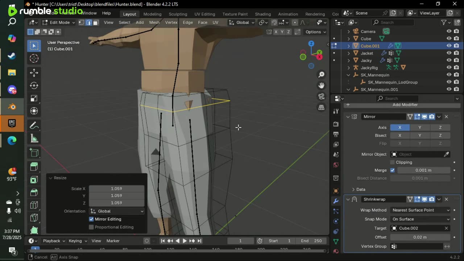The image size is (464, 261).
Task: Hide the Jacket object in outliner
Action: tap(449, 53)
